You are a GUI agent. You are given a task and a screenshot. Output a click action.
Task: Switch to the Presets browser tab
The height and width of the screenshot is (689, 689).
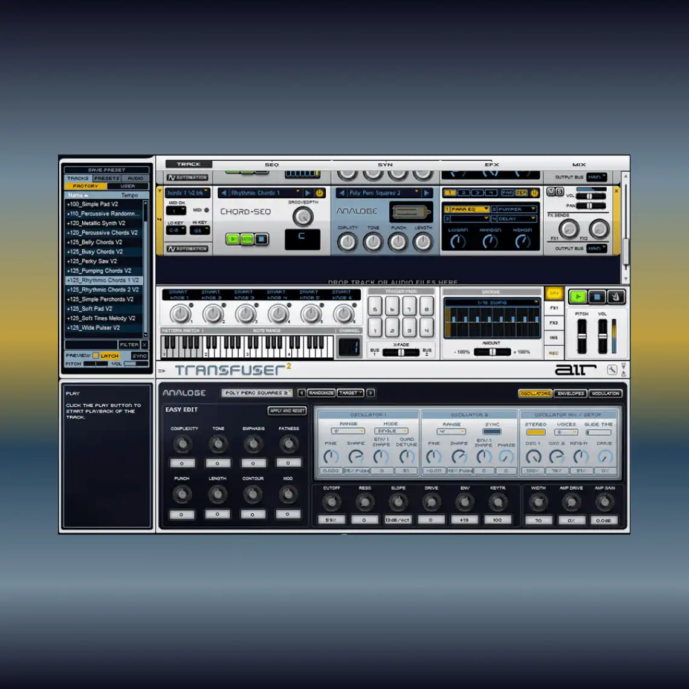pyautogui.click(x=106, y=178)
